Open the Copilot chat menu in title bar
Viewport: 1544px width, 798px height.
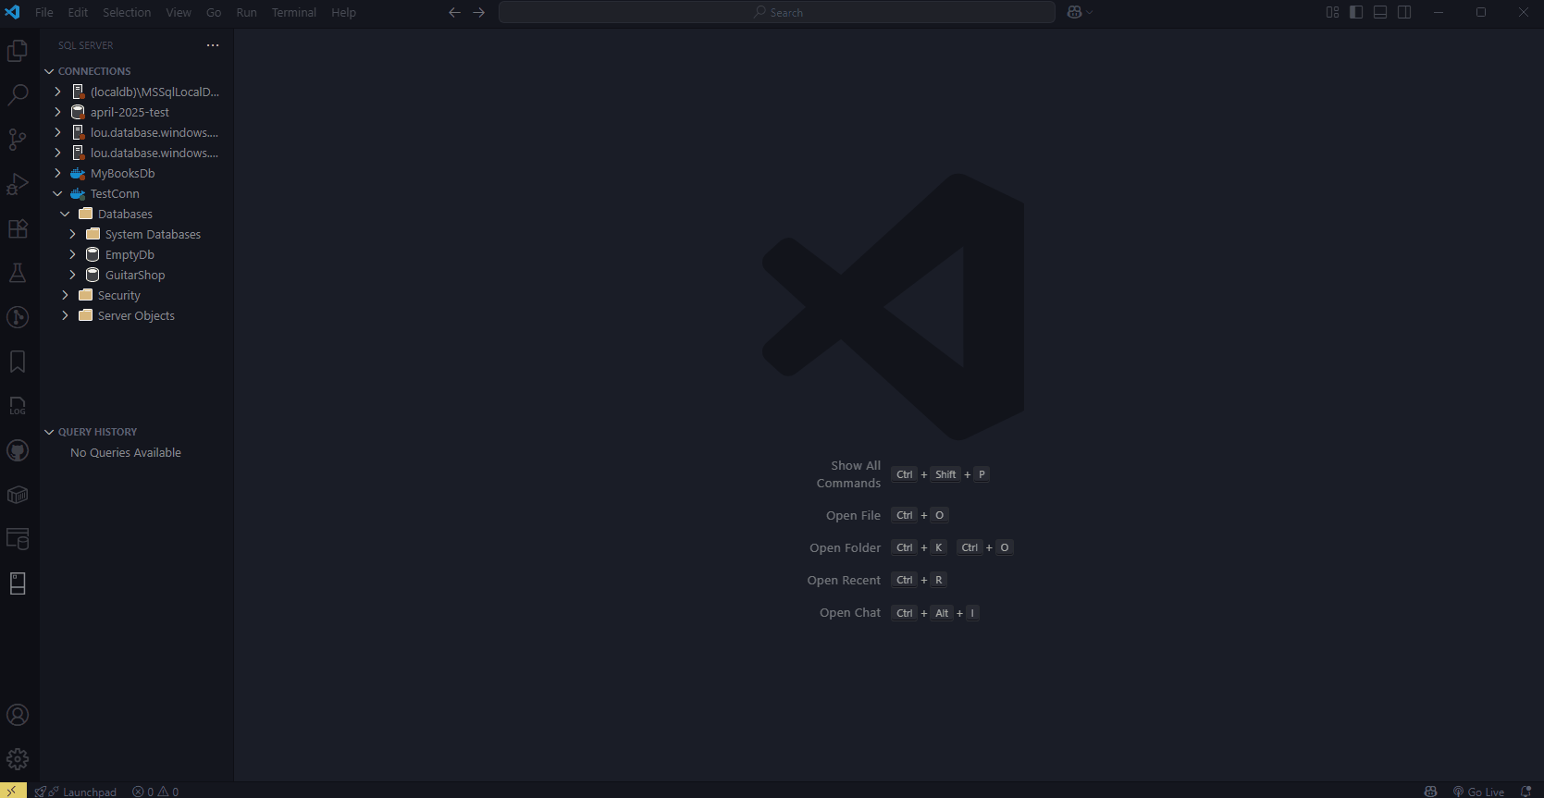1080,12
